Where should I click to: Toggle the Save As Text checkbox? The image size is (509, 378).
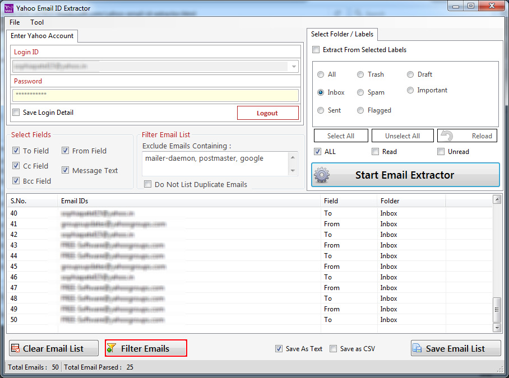point(279,348)
